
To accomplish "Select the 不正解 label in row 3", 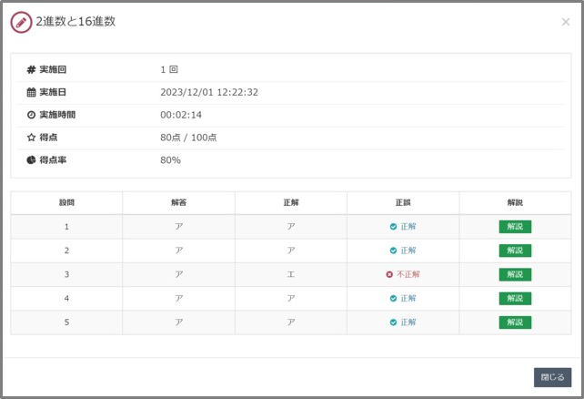I will (408, 274).
